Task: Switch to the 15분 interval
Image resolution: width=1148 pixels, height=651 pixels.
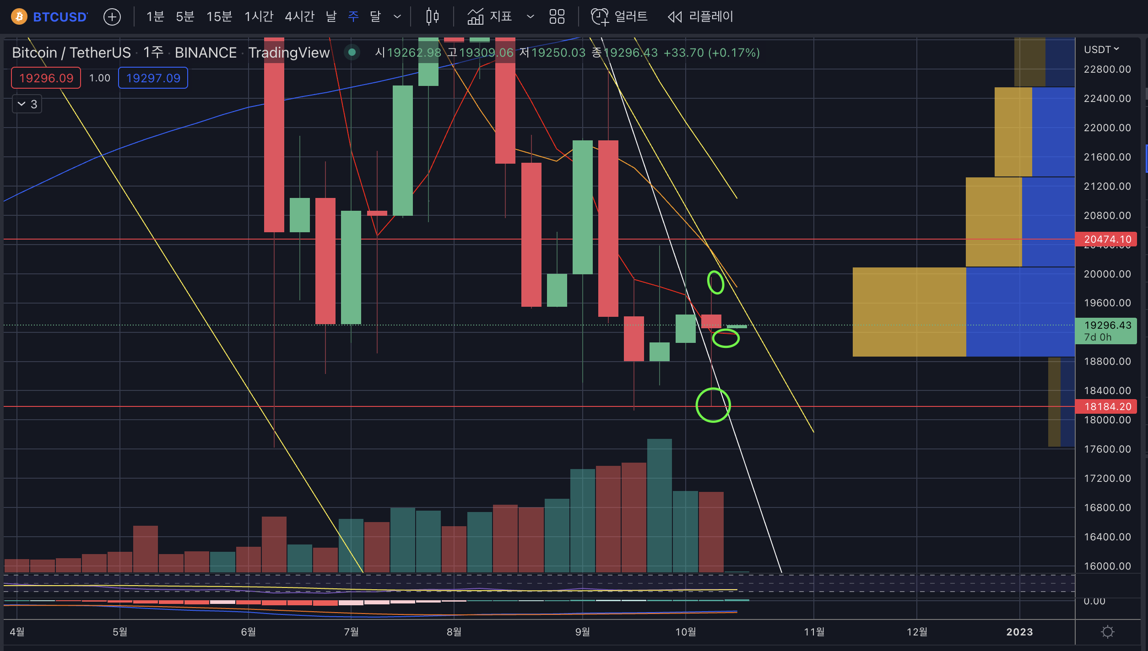Action: coord(219,17)
